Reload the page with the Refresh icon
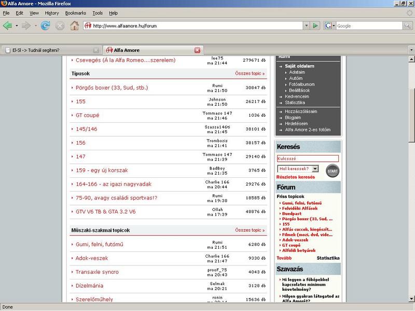The width and height of the screenshot is (415, 311). pos(45,25)
